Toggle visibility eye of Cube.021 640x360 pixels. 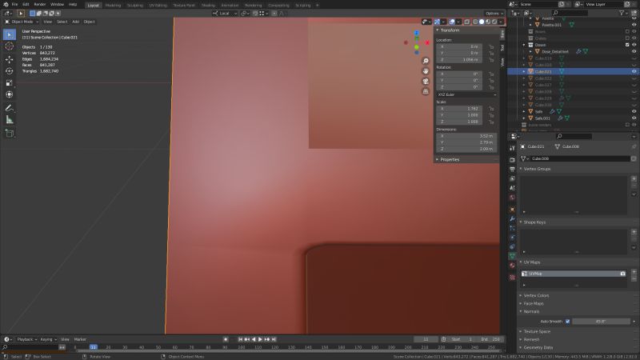(634, 71)
